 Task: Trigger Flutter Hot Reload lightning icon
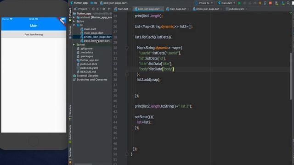tap(260, 3)
